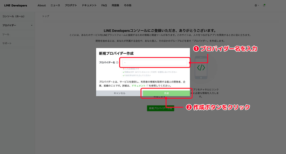Viewport: 286px width, 154px height.
Task: Click the 新規プロバイダー作成 green button
Action: tap(160, 108)
